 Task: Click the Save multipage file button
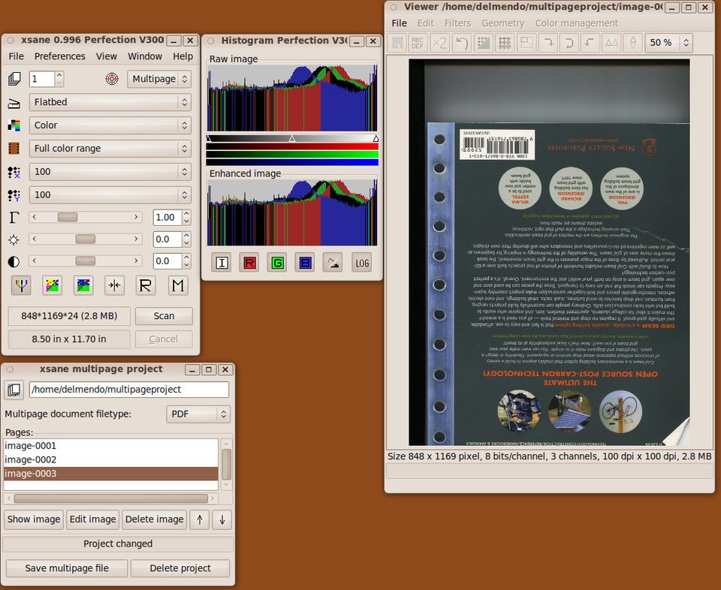click(67, 568)
